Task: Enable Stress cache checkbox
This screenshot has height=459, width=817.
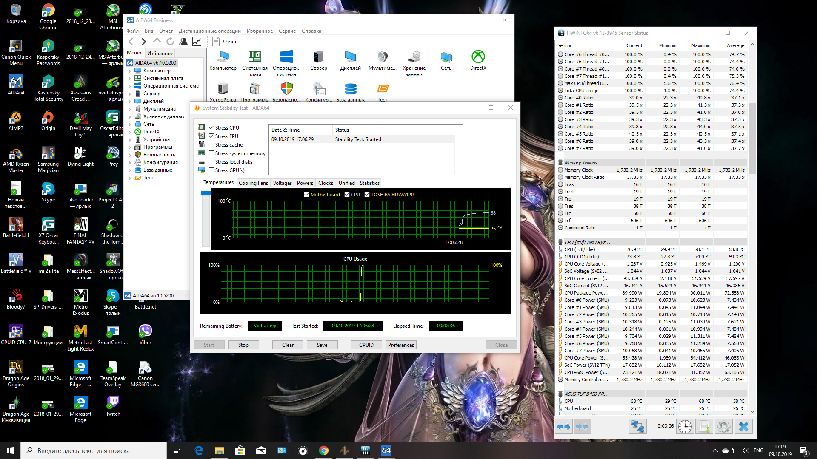Action: pos(211,145)
